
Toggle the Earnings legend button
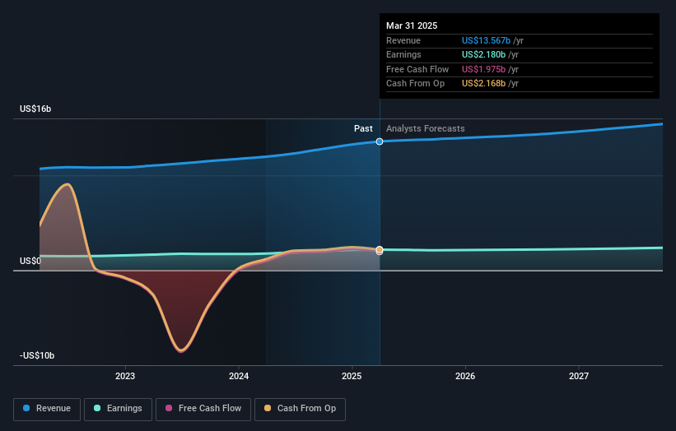tap(118, 409)
